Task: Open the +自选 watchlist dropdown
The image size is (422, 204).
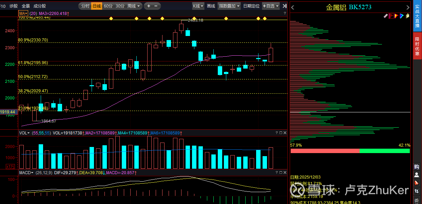Action: coord(271,6)
